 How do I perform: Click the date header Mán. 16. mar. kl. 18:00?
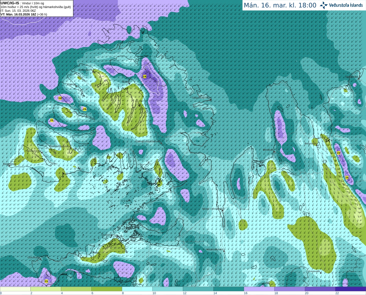[280, 5]
